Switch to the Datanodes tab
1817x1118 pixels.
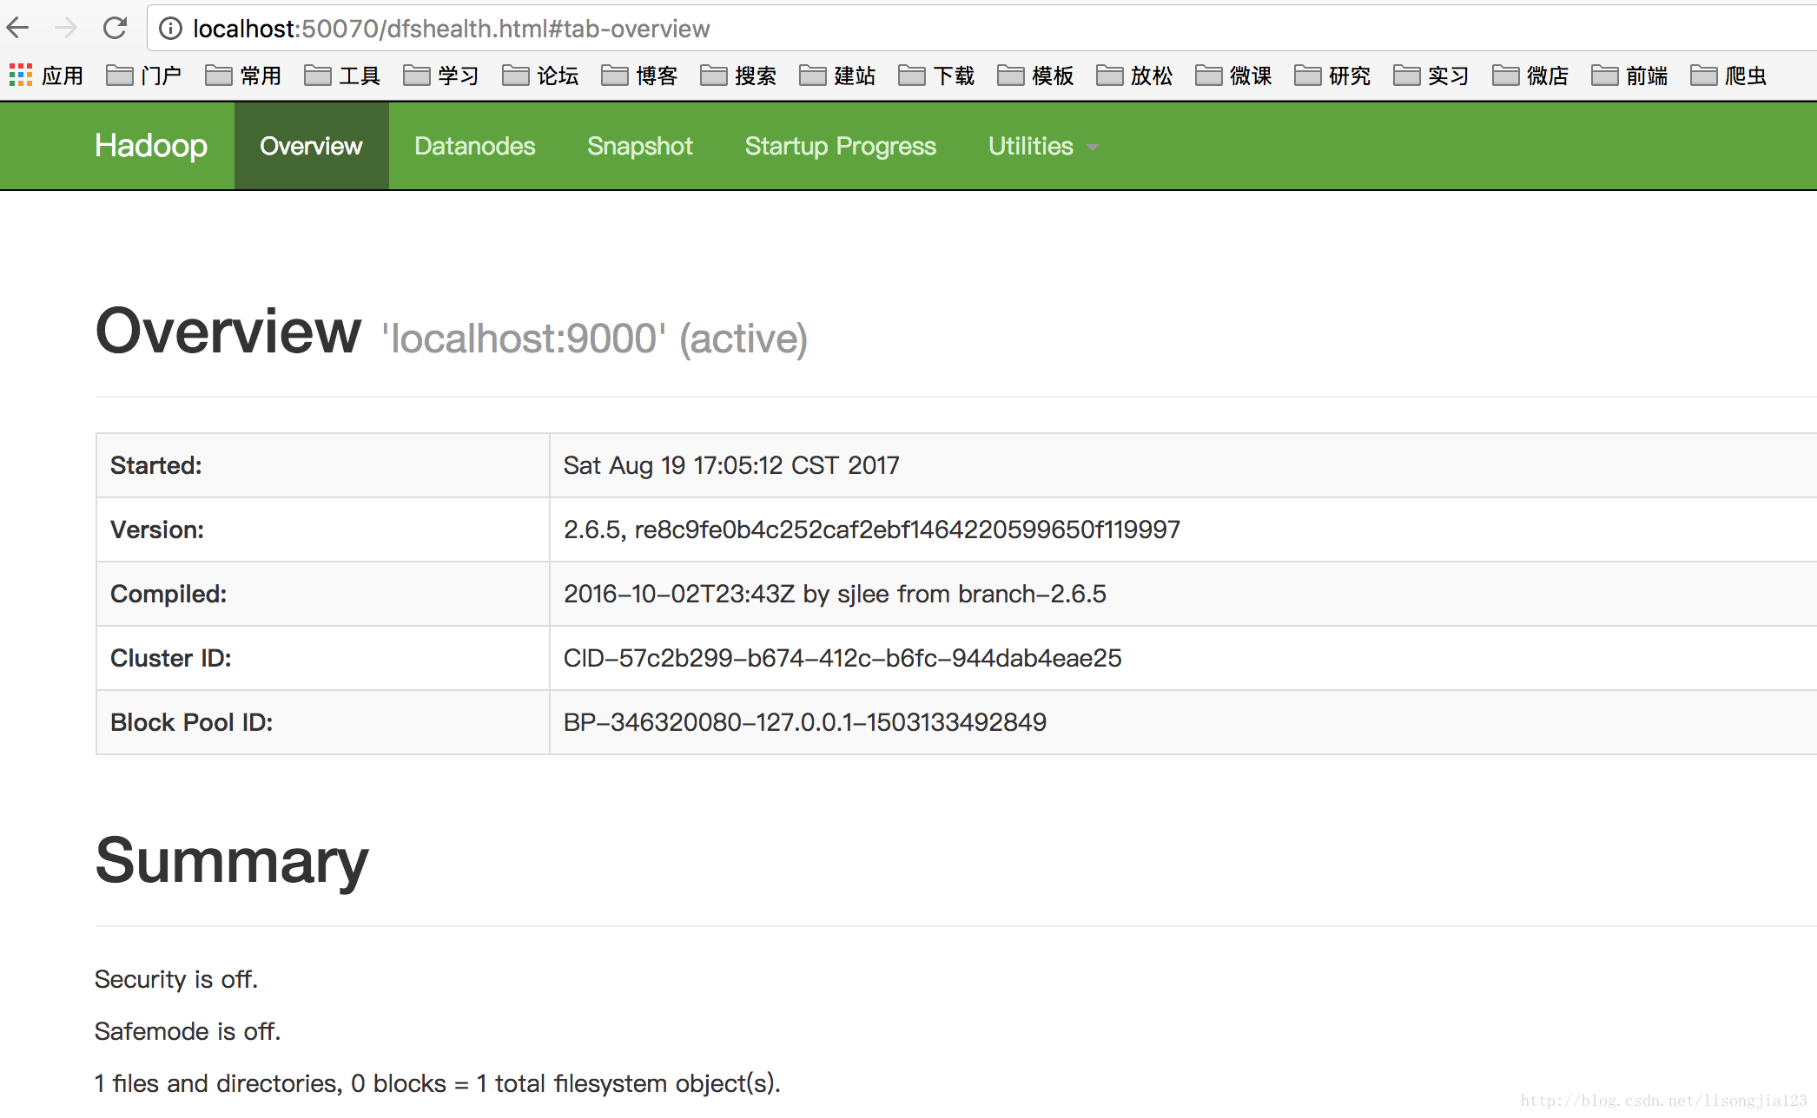click(475, 146)
